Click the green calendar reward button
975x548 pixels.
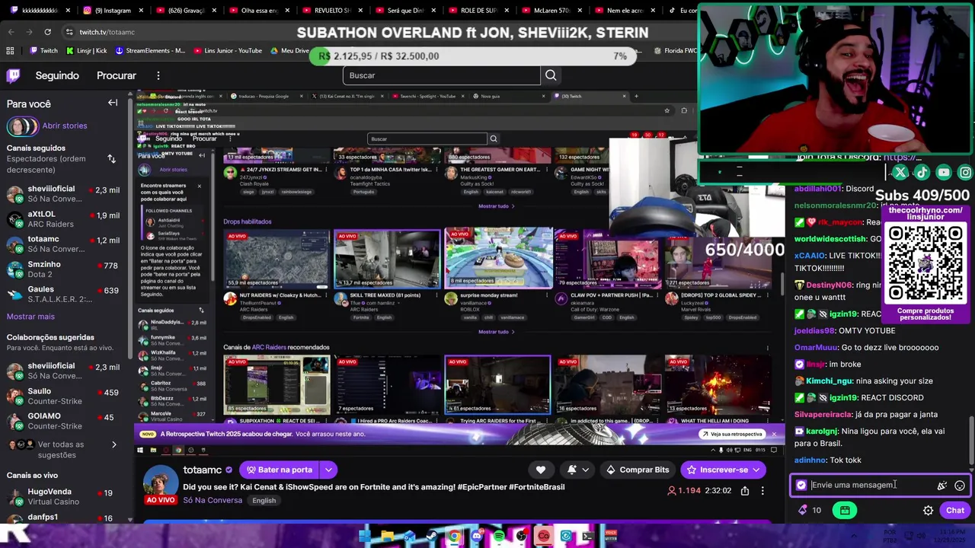click(x=845, y=511)
